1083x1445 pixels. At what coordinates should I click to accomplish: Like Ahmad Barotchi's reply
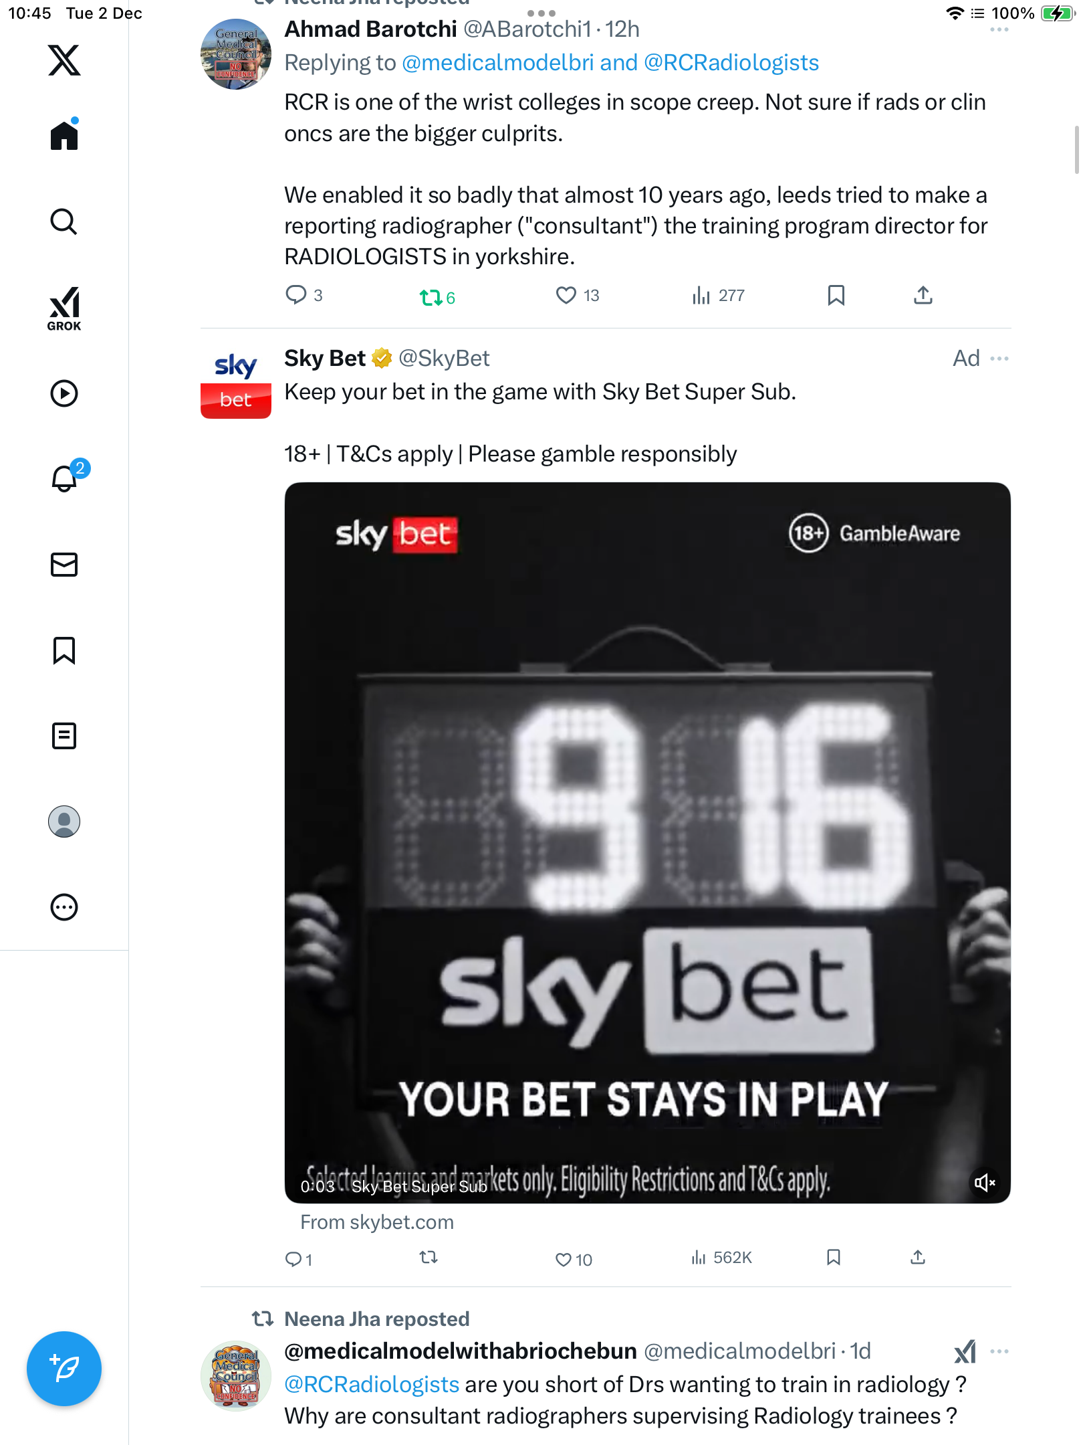tap(566, 295)
